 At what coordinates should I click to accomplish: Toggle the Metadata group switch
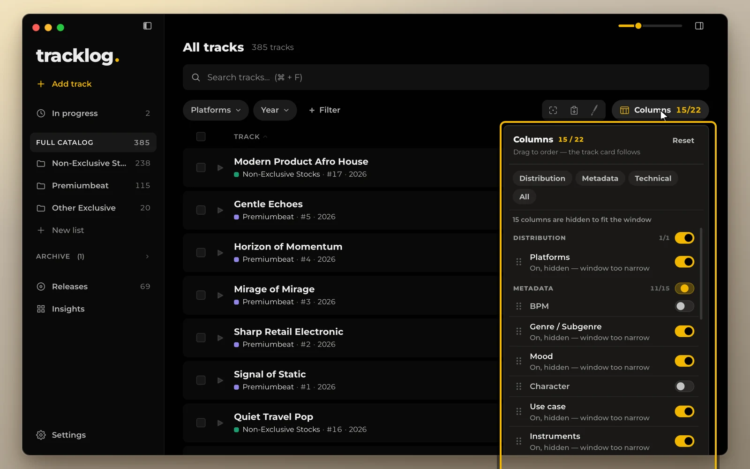coord(684,288)
